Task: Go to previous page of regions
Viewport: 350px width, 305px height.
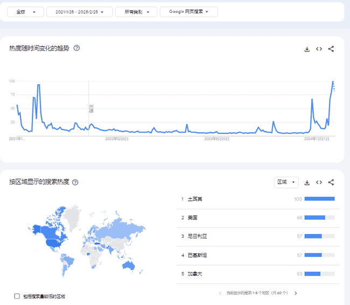Action: [x=220, y=293]
